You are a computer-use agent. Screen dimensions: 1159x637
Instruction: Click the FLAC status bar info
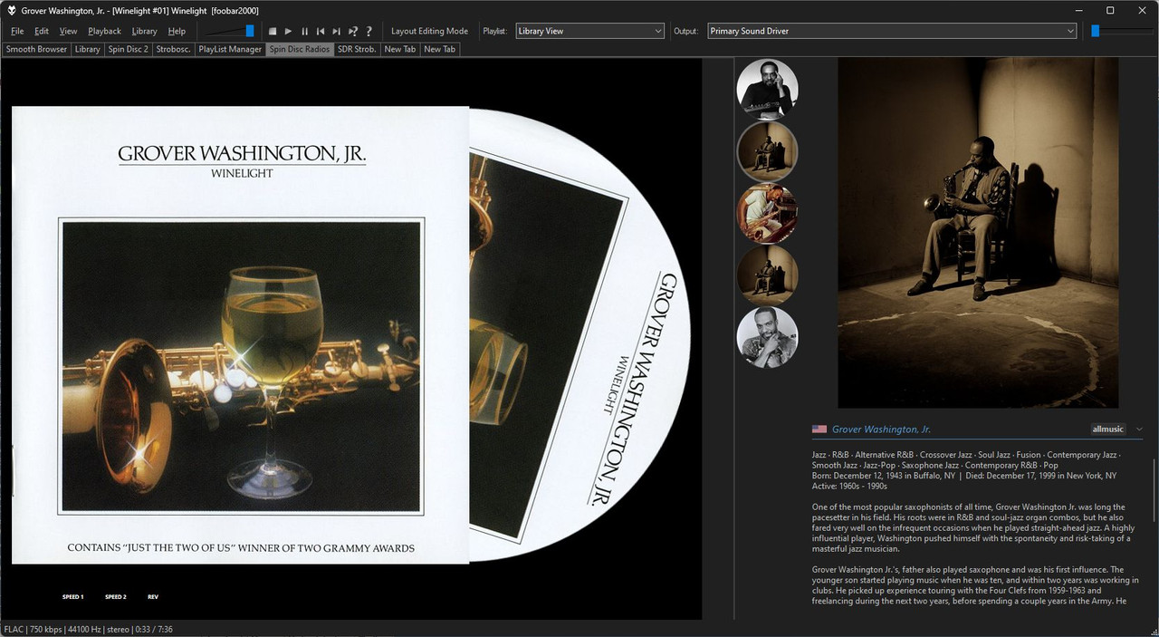(88, 629)
